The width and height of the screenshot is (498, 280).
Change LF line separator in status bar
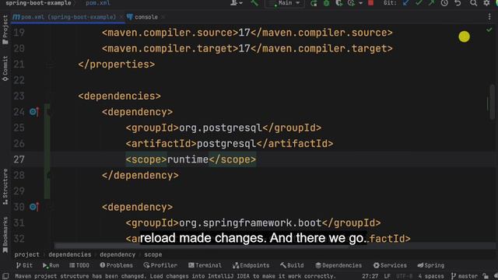(387, 276)
